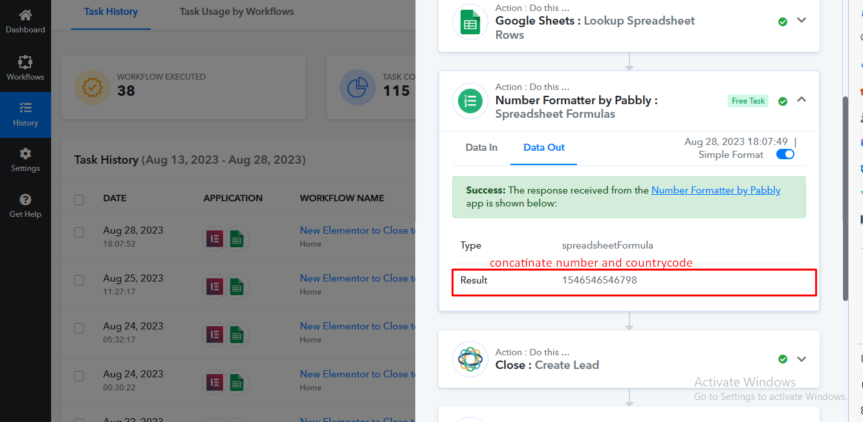The height and width of the screenshot is (422, 863).
Task: Click Elementor icon in Aug 25 row
Action: tap(215, 285)
